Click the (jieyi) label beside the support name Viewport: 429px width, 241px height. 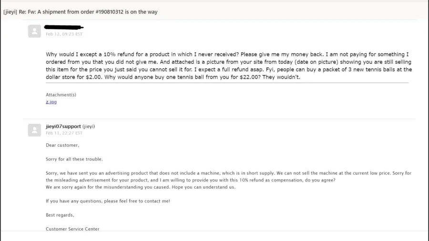pyautogui.click(x=89, y=126)
